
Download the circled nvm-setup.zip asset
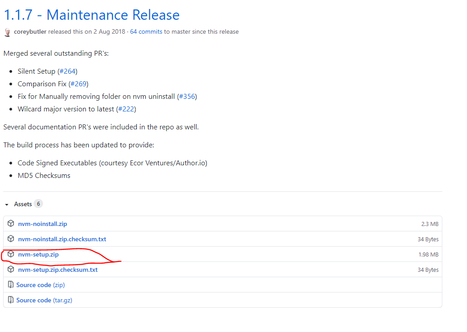click(x=38, y=254)
